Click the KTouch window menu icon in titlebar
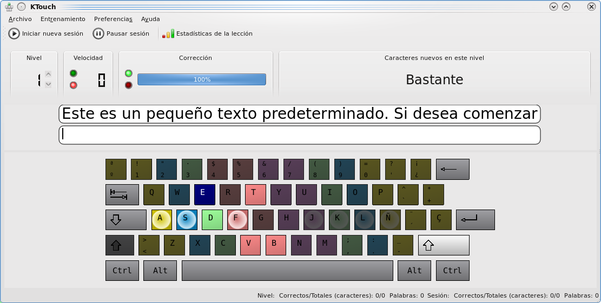This screenshot has width=601, height=303. click(9, 6)
